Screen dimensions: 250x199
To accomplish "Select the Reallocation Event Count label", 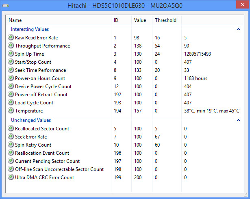I will pos(42,153).
